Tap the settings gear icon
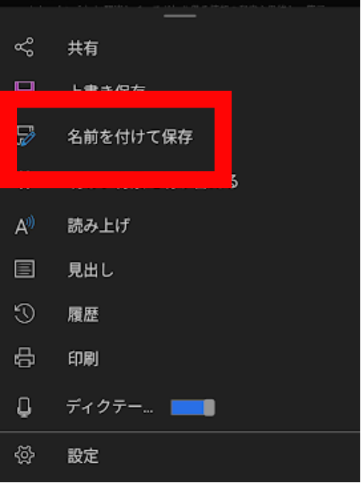The height and width of the screenshot is (483, 361). click(25, 455)
